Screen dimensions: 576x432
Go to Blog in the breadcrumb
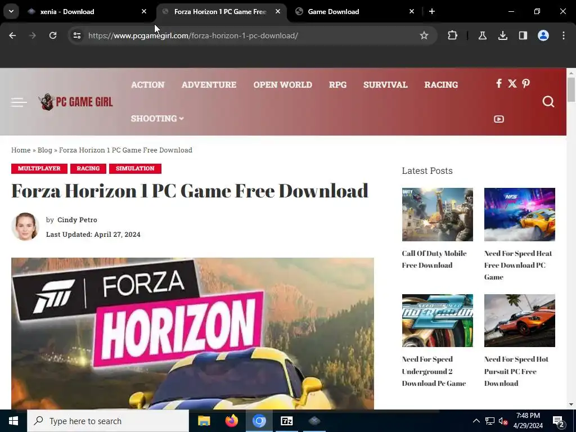(45, 150)
